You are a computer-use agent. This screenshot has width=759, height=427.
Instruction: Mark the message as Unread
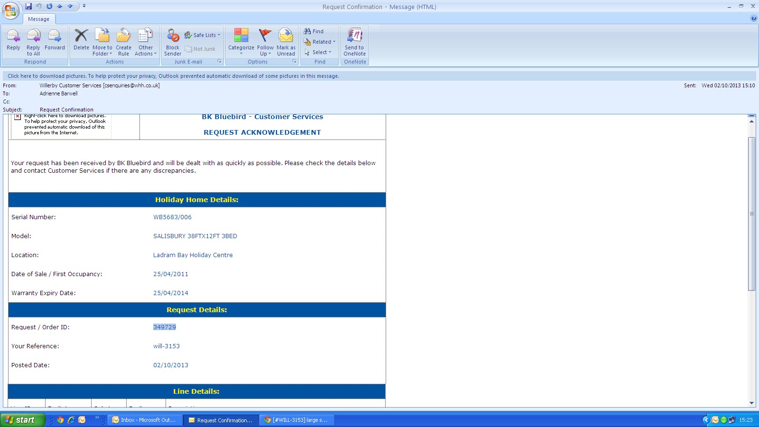[x=286, y=42]
